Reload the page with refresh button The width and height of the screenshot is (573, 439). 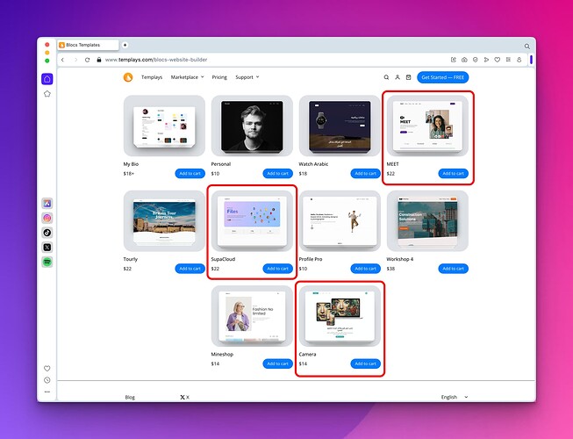point(88,59)
